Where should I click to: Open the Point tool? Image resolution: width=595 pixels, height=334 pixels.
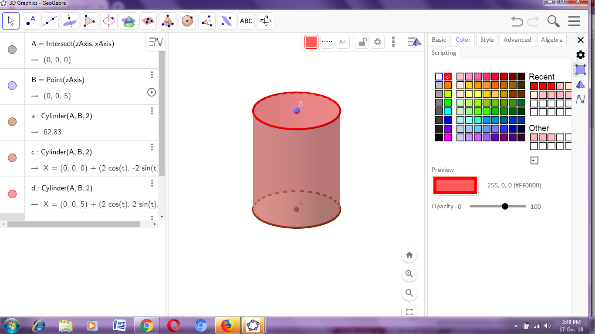click(x=30, y=20)
